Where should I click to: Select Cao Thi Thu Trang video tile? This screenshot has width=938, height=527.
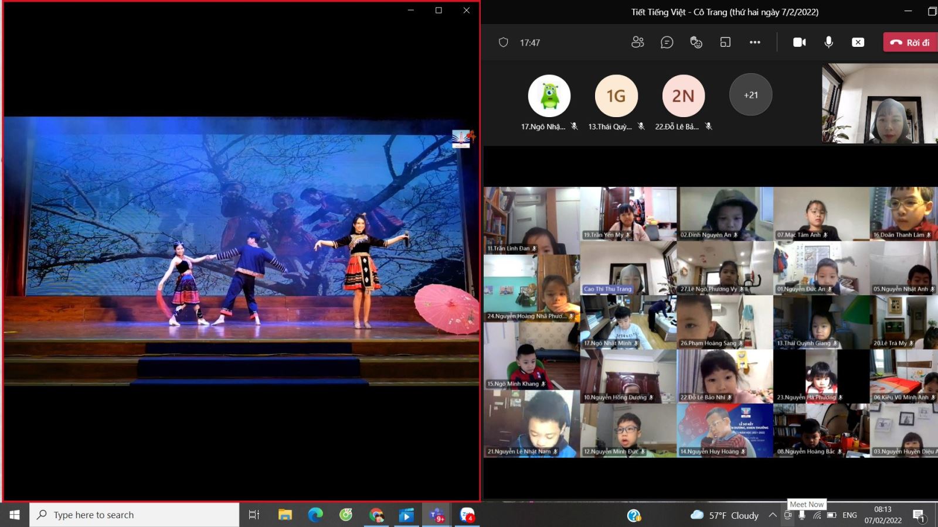628,268
